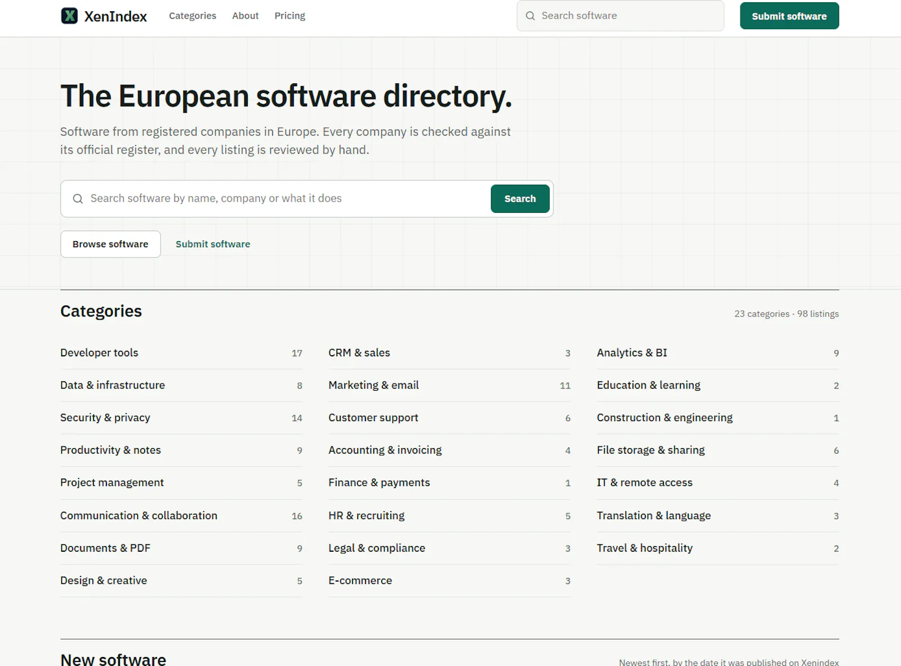The image size is (901, 666).
Task: Open the Education & learning category
Action: pyautogui.click(x=718, y=386)
